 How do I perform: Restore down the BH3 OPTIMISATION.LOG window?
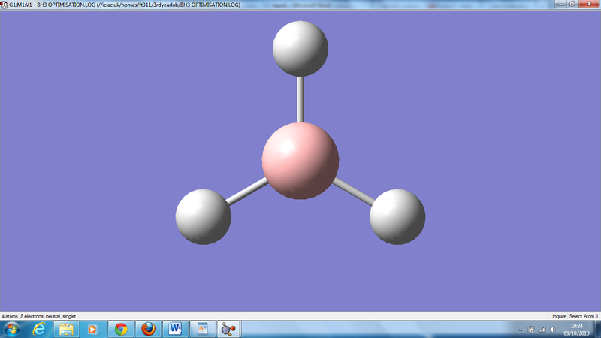pyautogui.click(x=572, y=4)
